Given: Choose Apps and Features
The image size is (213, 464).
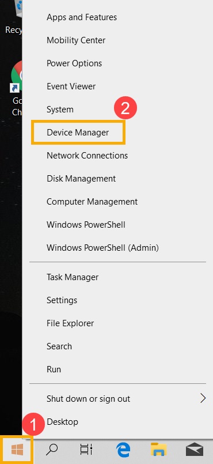Looking at the screenshot, I should (x=82, y=17).
